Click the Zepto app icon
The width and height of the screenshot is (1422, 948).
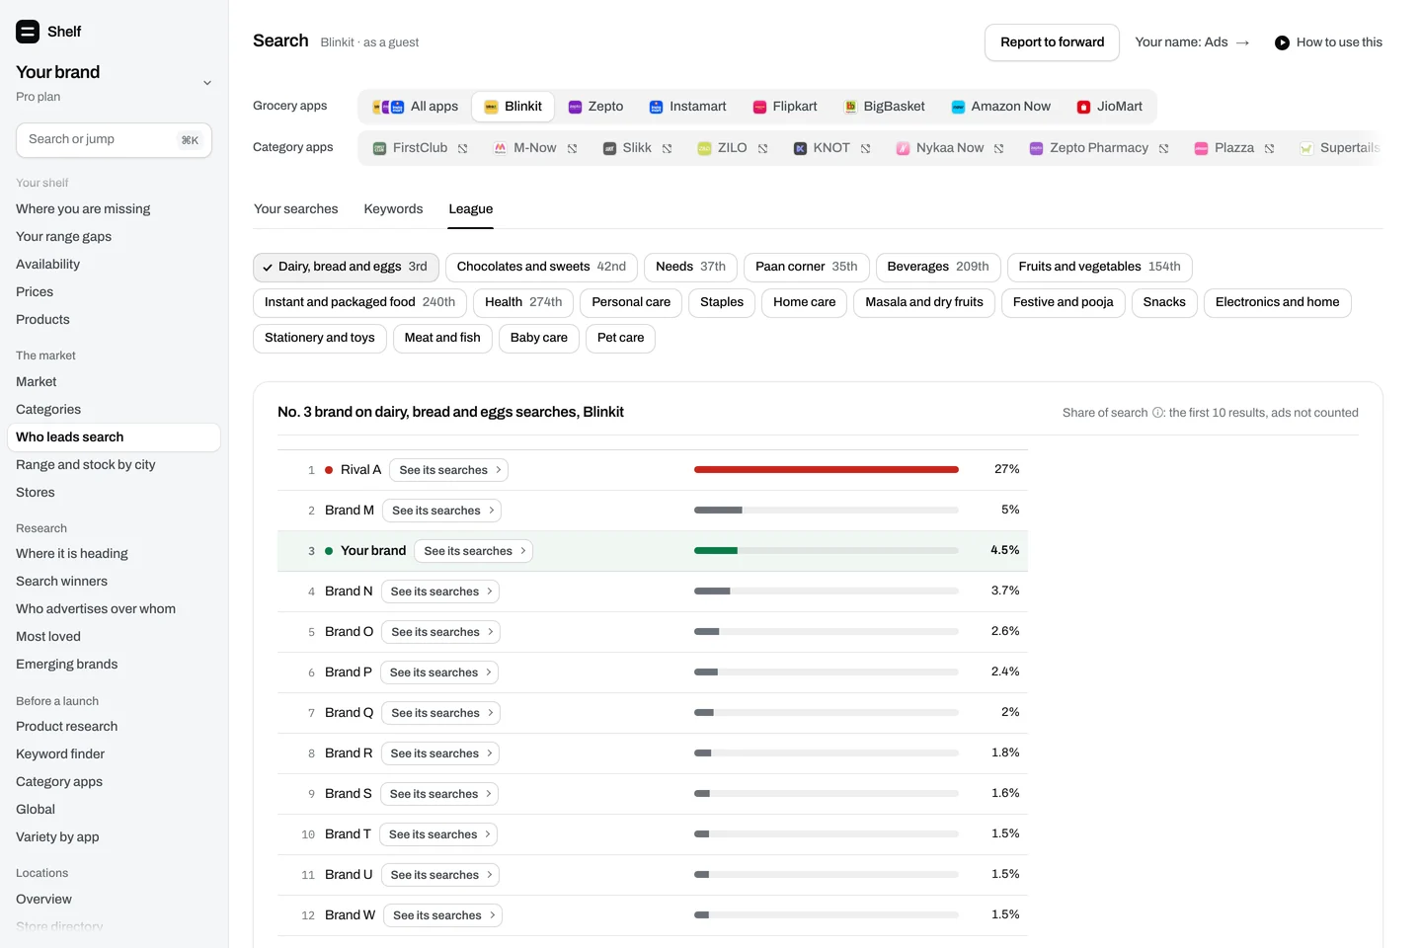point(575,107)
